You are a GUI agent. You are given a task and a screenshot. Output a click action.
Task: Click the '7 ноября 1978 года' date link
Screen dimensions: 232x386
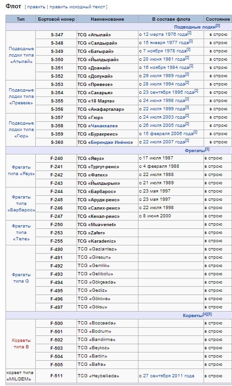pyautogui.click(x=165, y=51)
